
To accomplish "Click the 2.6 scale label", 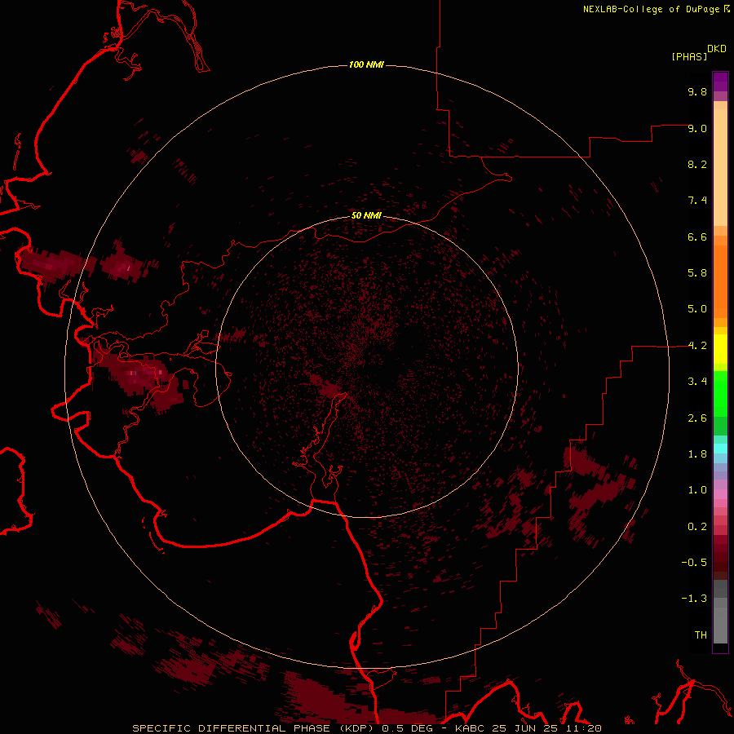I will (x=697, y=418).
